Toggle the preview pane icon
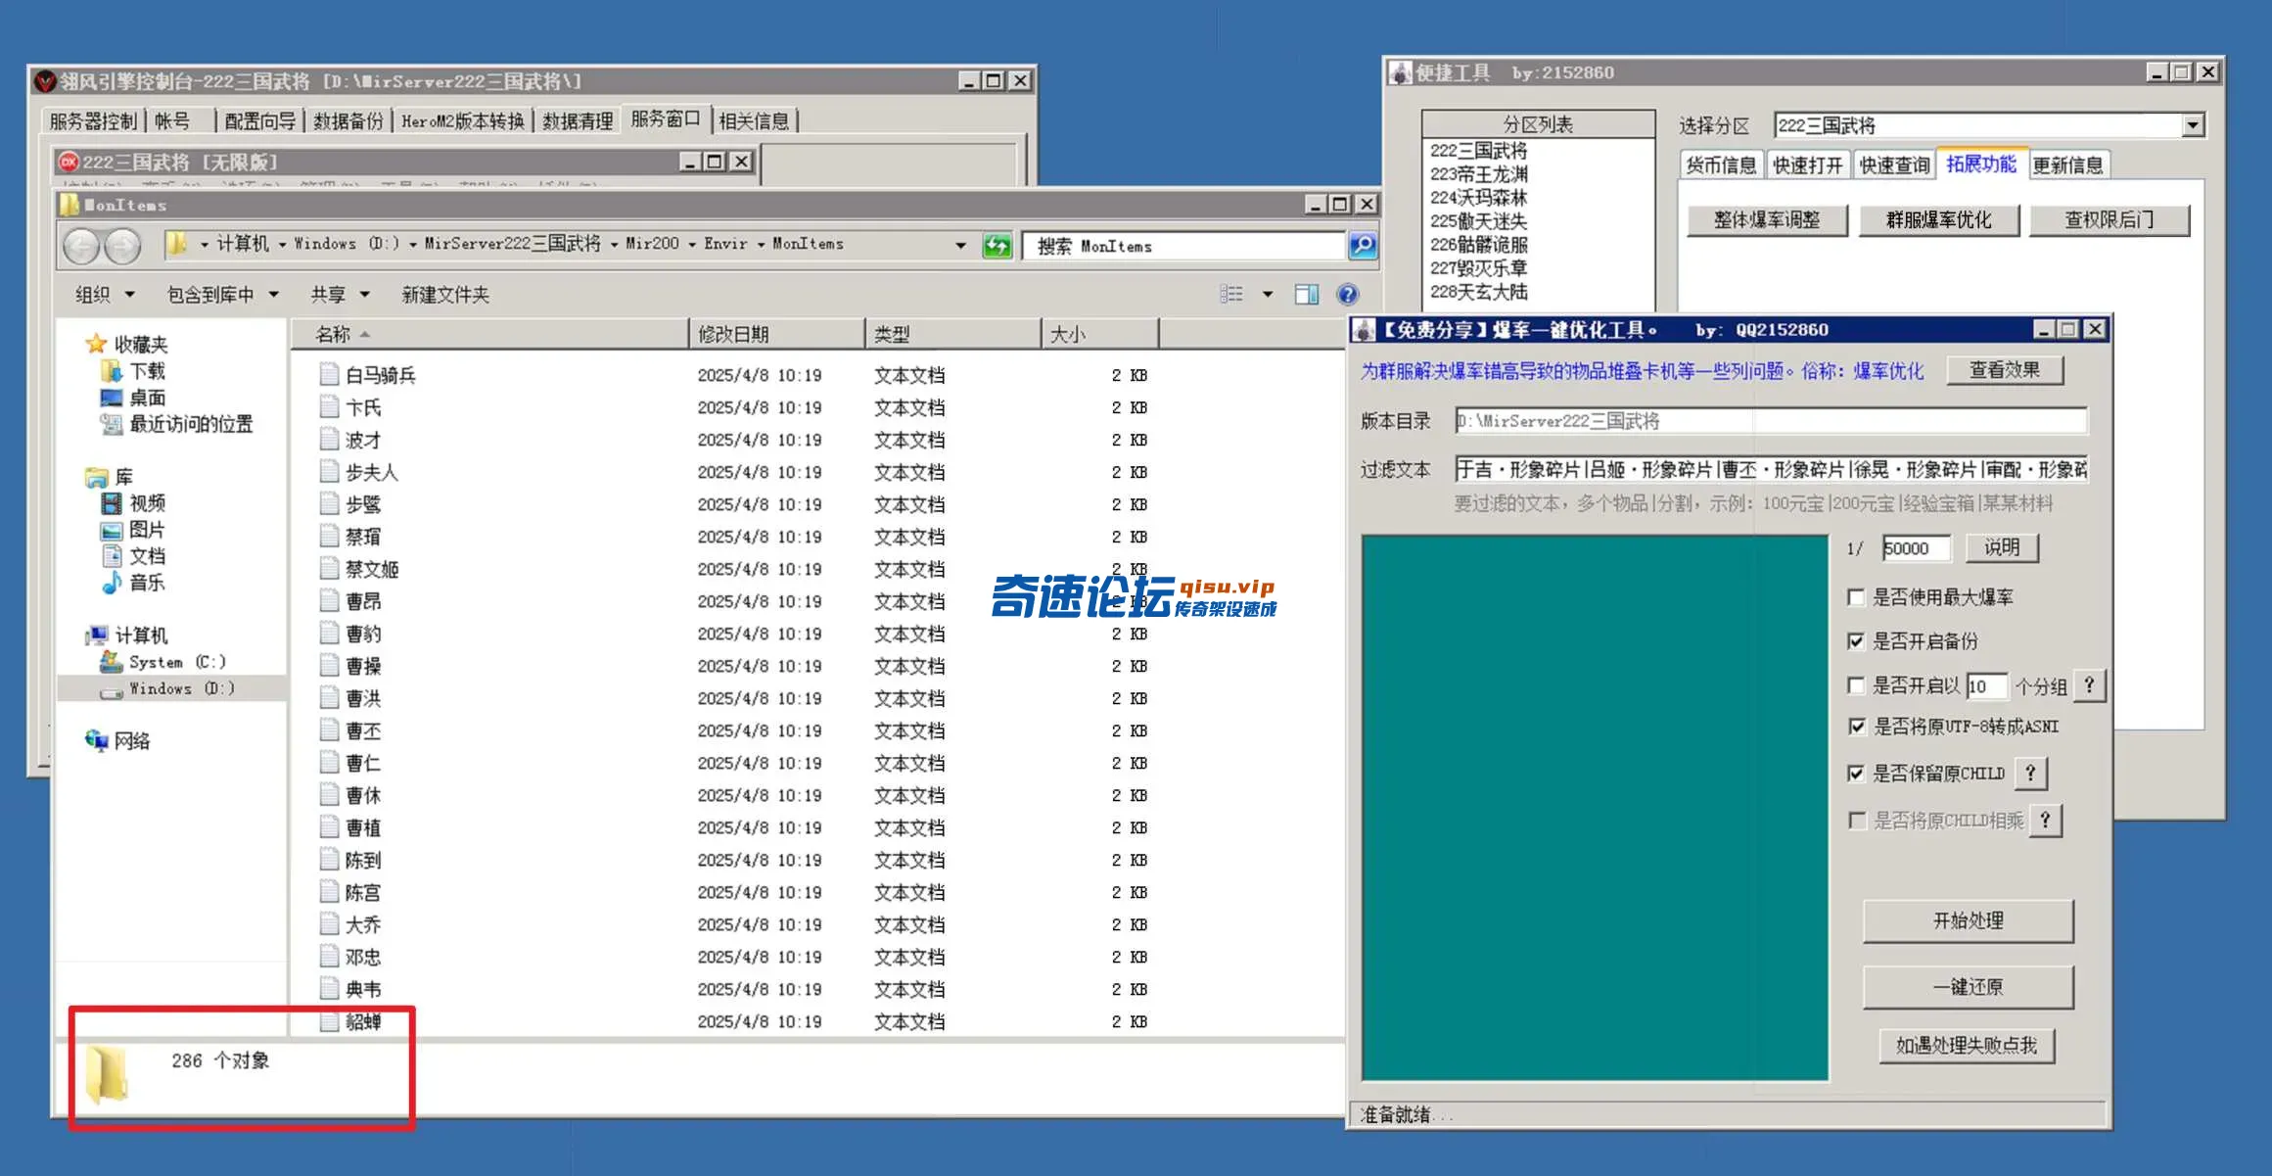 point(1307,295)
